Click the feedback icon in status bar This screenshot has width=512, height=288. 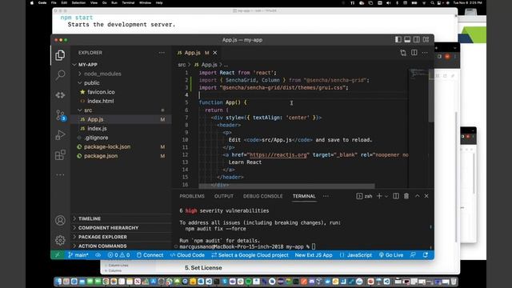coord(413,255)
